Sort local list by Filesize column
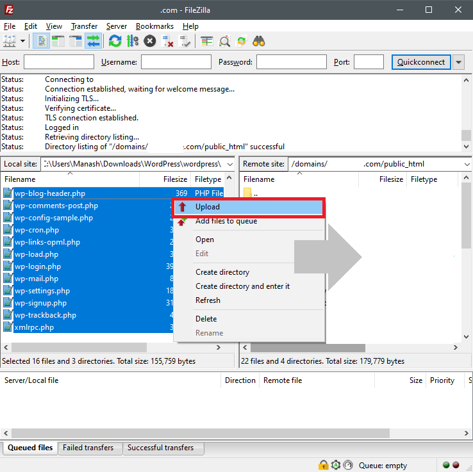The height and width of the screenshot is (472, 473). 165,179
